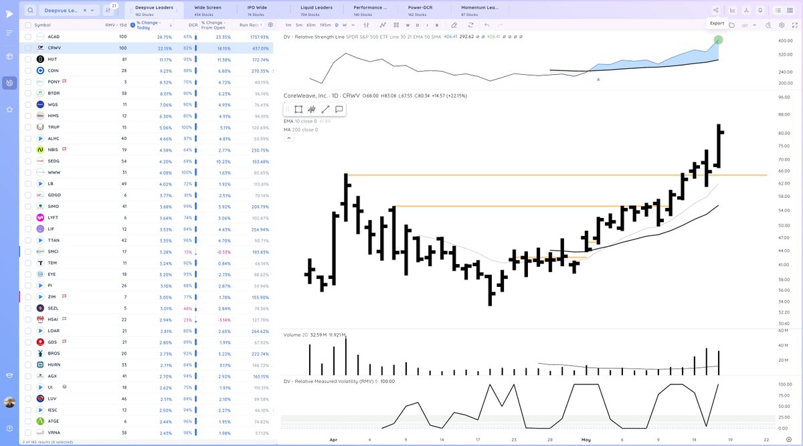Clear the Deepvue Le... screen with X
803x446 pixels.
(84, 10)
